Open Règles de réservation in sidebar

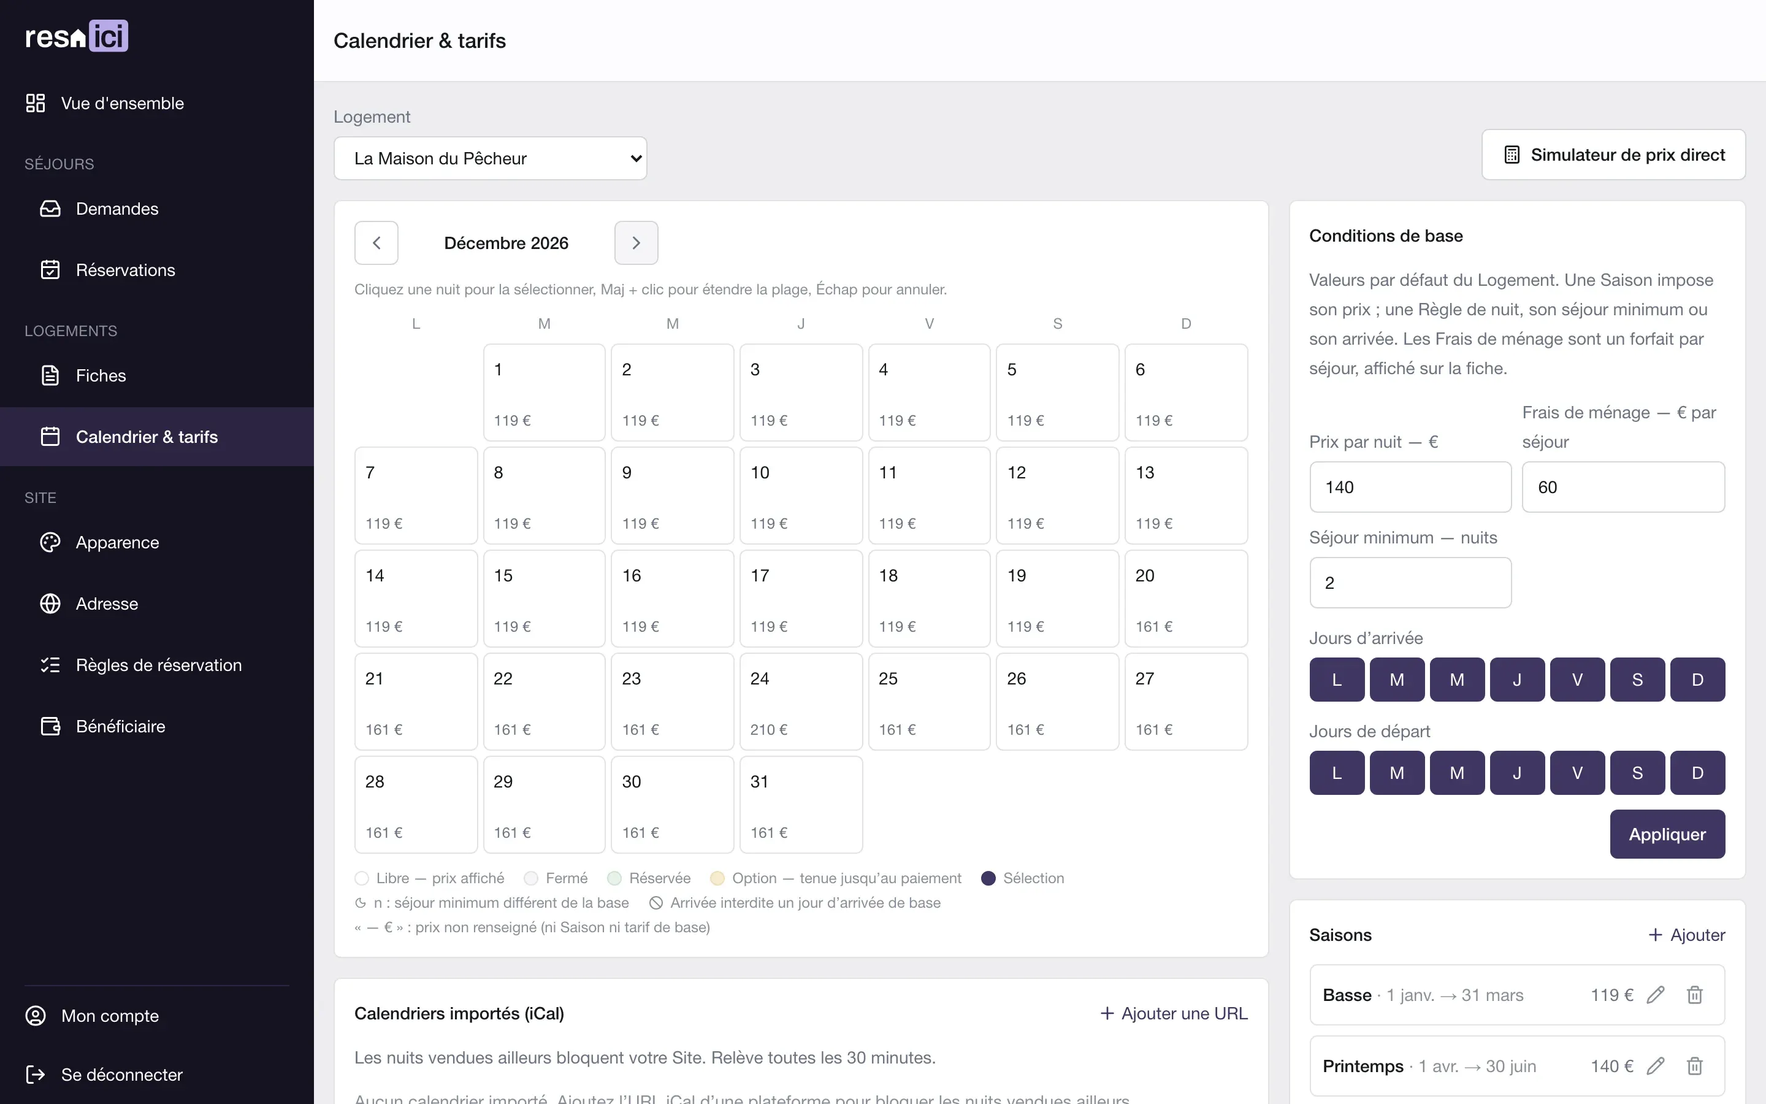click(157, 665)
